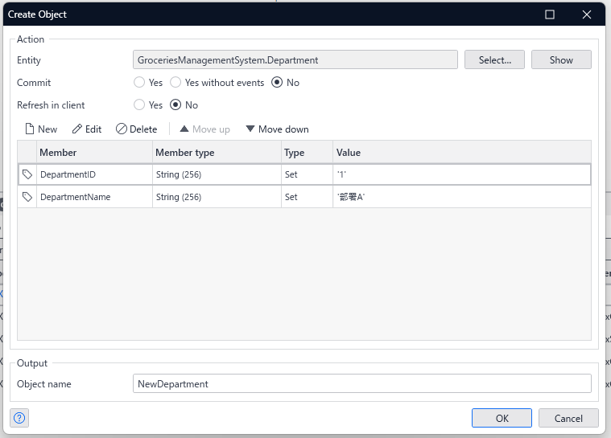This screenshot has height=438, width=611.
Task: Click the Set type in DepartmentName row
Action: [307, 197]
